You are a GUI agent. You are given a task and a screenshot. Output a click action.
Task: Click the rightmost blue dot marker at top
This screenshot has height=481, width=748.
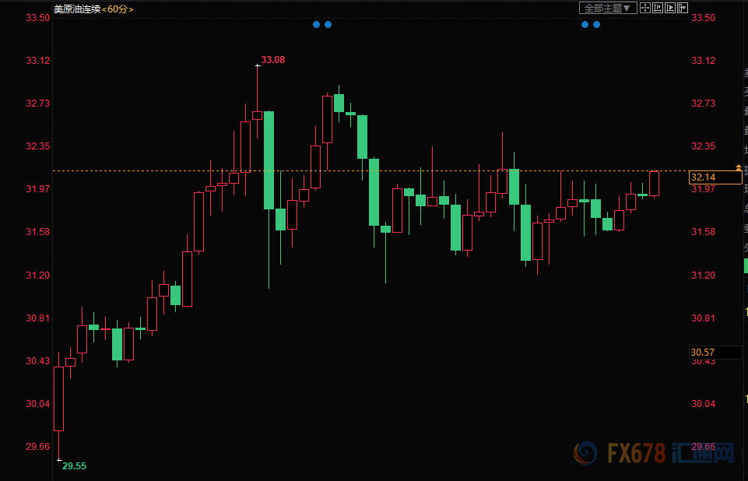coord(596,24)
